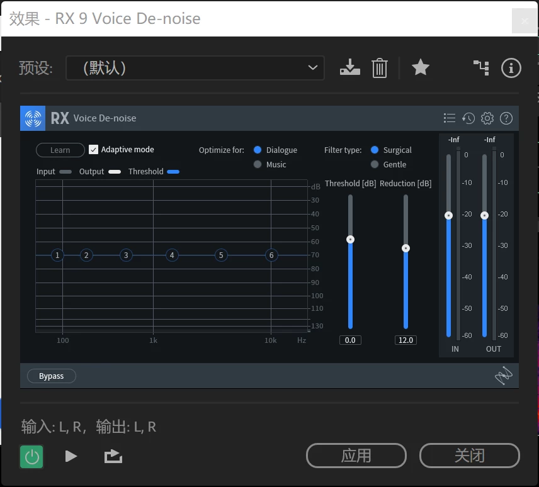Click the IN meter -Inf peak readout
The width and height of the screenshot is (539, 487).
(454, 140)
